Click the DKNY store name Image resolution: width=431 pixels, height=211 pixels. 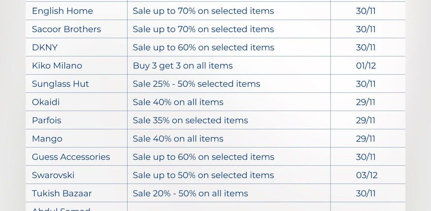click(x=45, y=47)
